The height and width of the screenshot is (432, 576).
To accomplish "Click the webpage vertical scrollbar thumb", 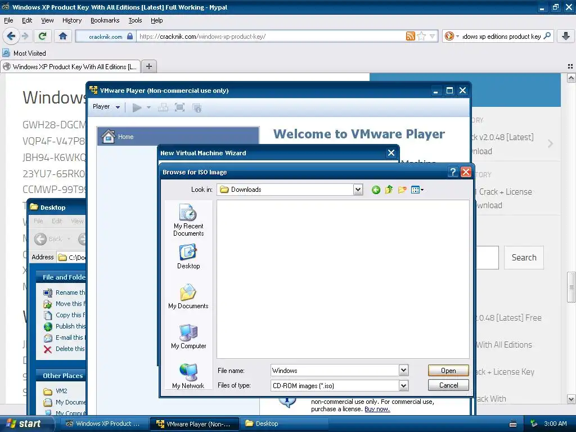I will (x=571, y=287).
